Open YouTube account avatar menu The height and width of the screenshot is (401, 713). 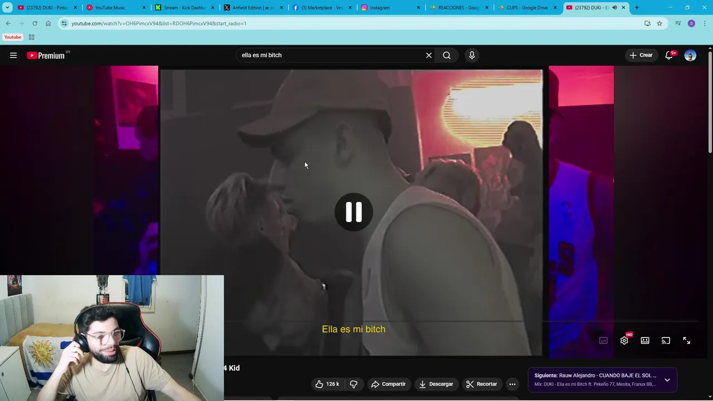tap(690, 55)
